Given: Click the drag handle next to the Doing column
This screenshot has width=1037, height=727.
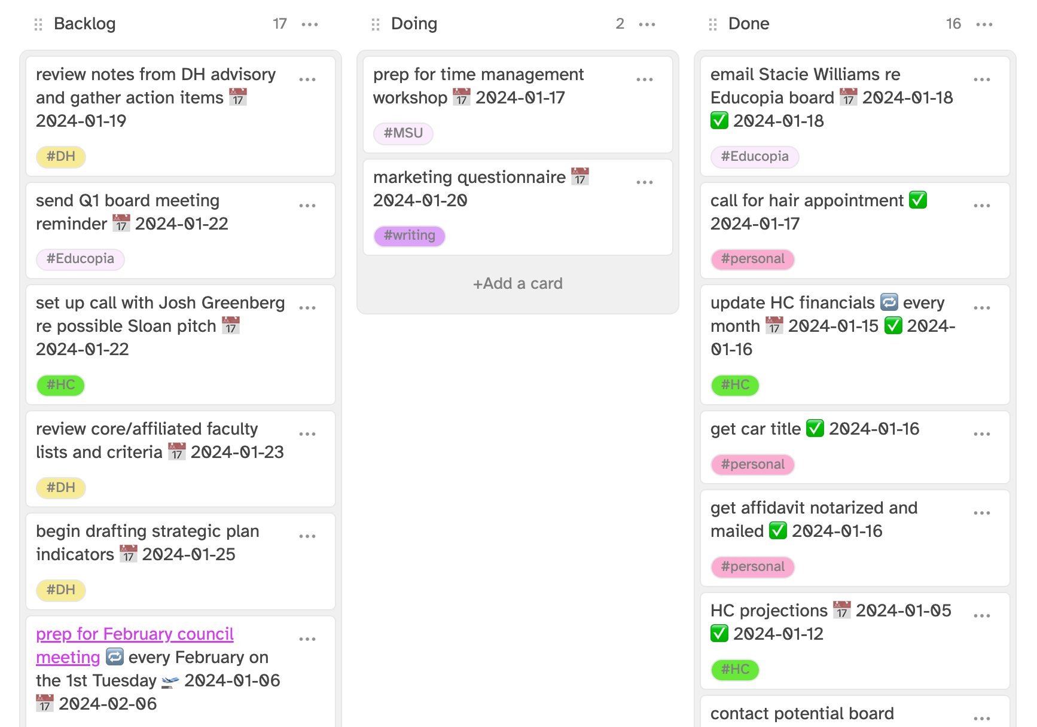Looking at the screenshot, I should click(x=376, y=24).
